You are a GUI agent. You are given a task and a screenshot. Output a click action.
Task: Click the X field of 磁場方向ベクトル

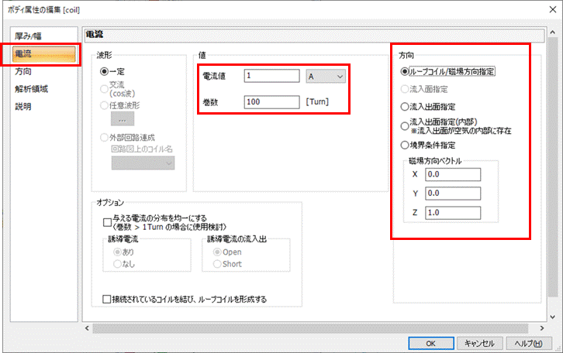(452, 174)
